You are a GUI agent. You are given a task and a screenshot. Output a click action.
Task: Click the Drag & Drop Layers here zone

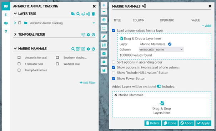click(162, 108)
